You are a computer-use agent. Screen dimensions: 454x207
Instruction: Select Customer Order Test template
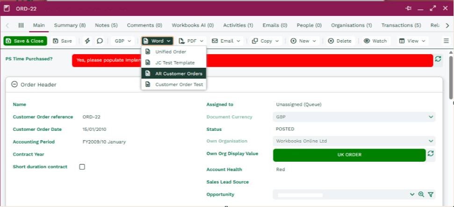pos(174,85)
